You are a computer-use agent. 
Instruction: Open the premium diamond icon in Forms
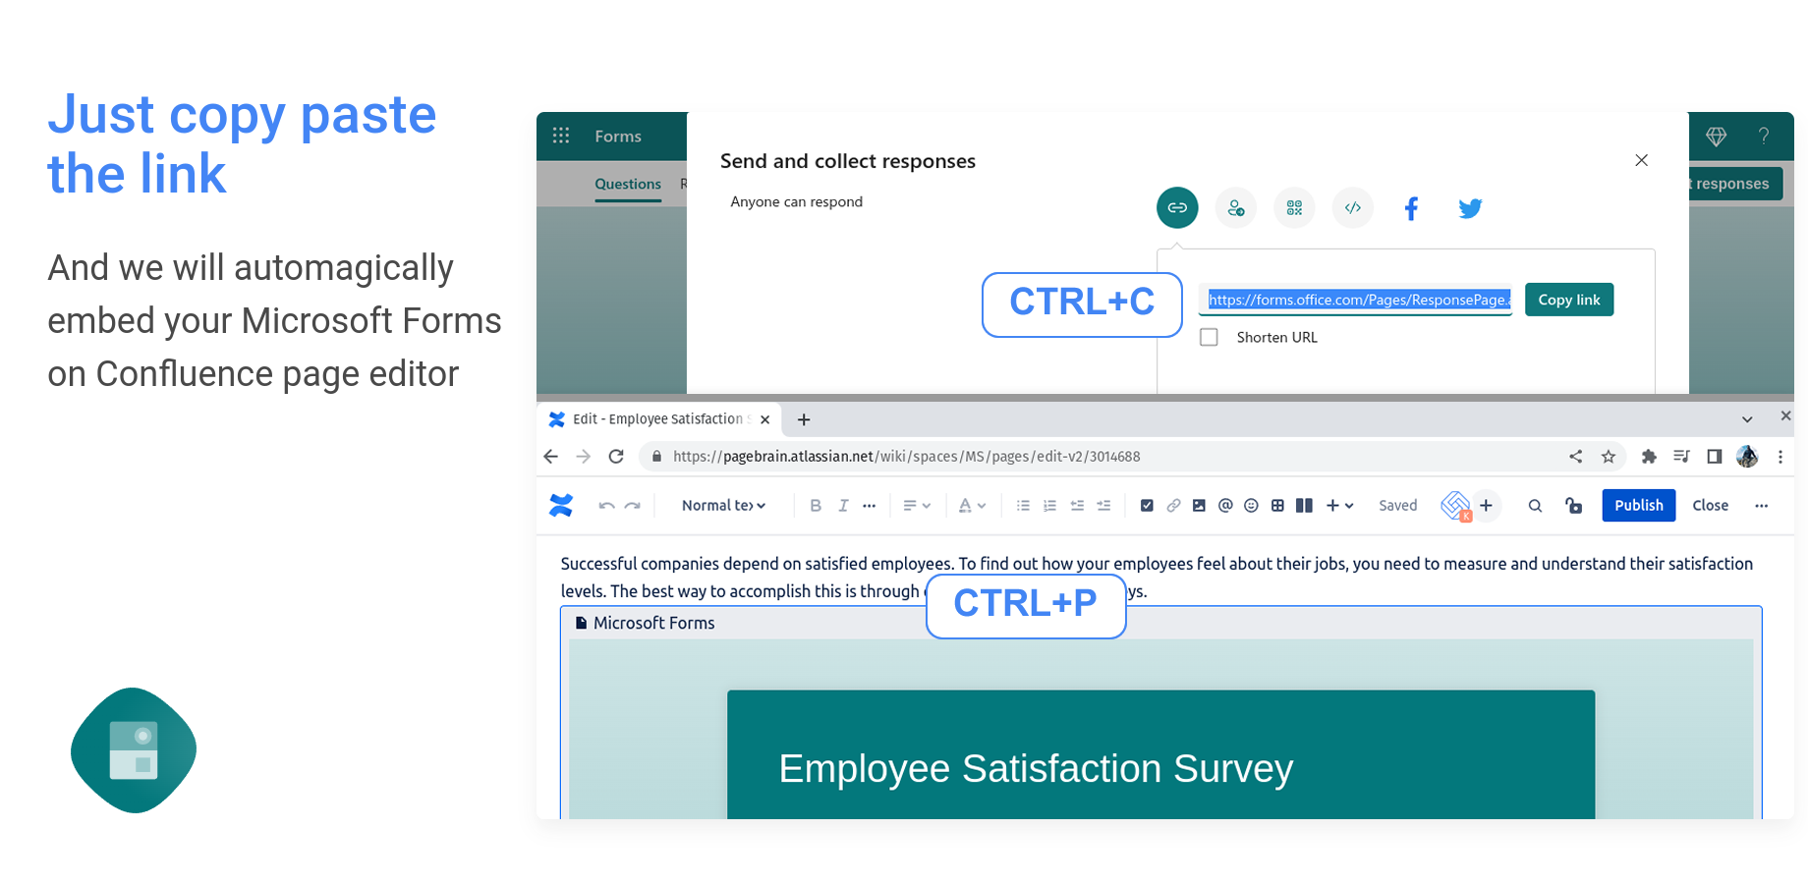click(x=1716, y=137)
